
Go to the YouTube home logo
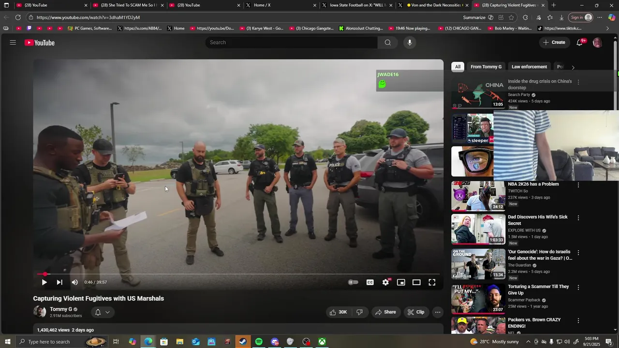click(40, 43)
